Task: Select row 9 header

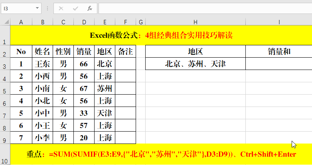Action: (5, 138)
